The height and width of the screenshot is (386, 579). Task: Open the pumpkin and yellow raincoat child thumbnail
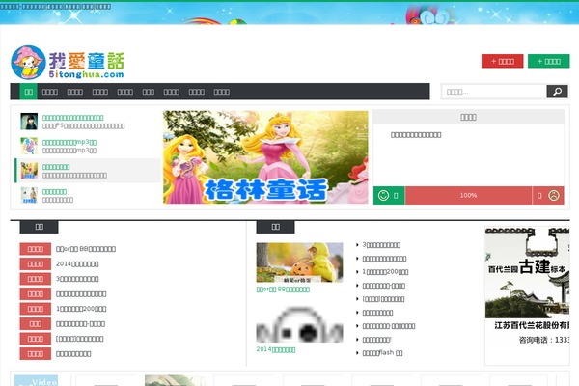[299, 262]
